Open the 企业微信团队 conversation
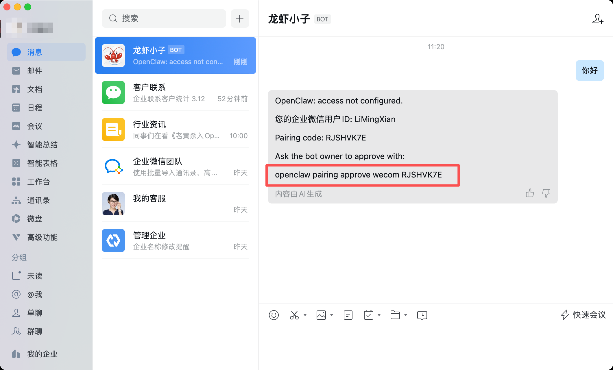This screenshot has height=370, width=613. point(175,167)
